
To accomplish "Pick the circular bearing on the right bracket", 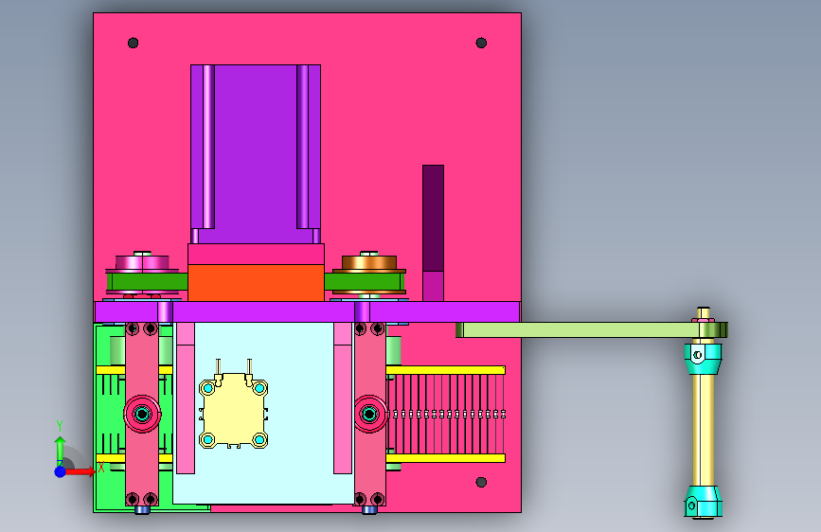I will 369,415.
